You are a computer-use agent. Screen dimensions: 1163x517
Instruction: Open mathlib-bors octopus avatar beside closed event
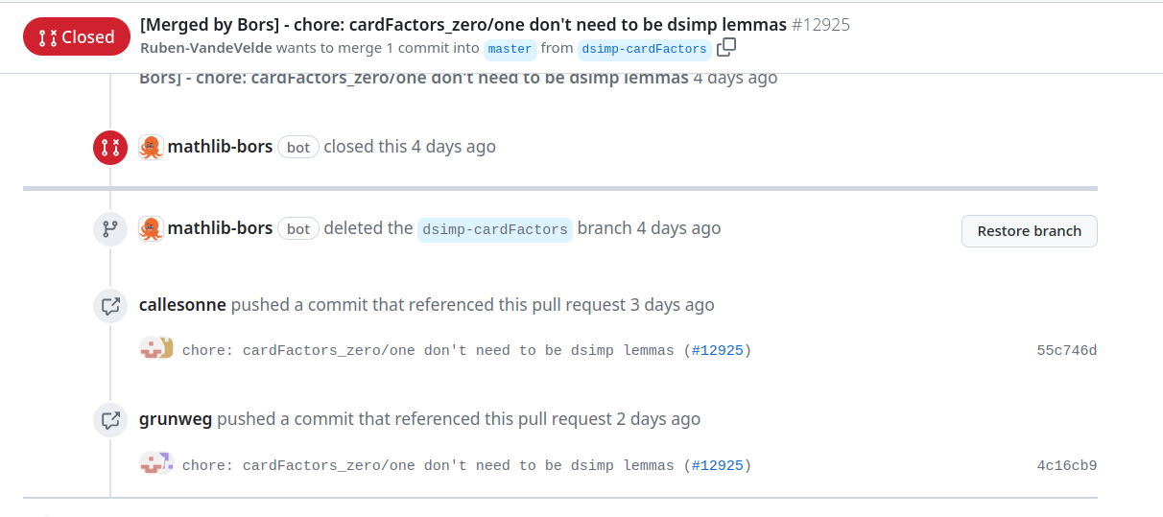pos(151,147)
